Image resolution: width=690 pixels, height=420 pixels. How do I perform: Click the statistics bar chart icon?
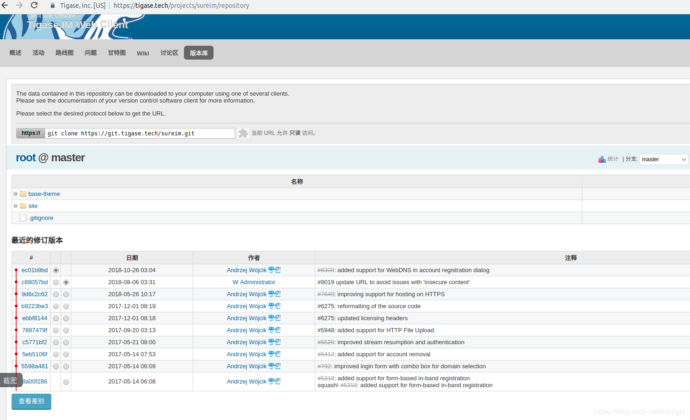point(602,159)
